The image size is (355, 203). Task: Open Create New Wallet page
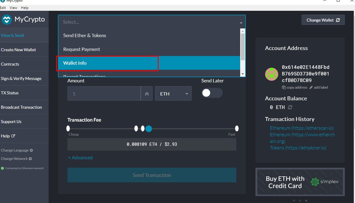click(24, 50)
